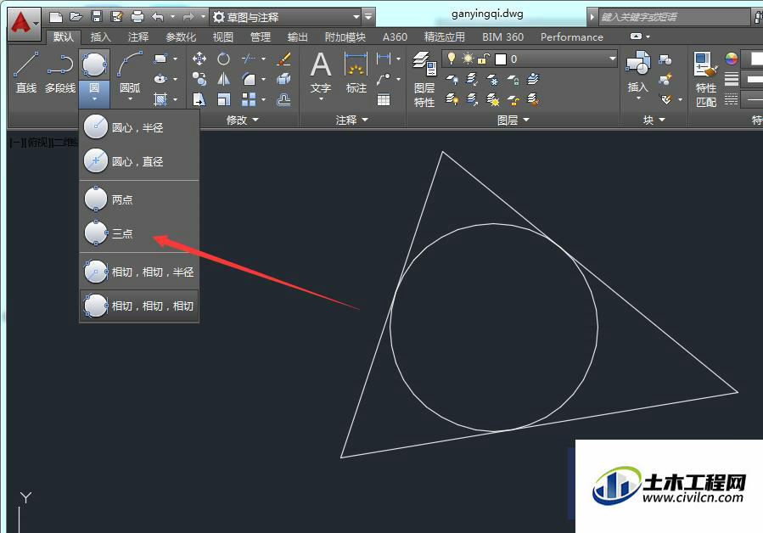Click the Mirror tool icon
The height and width of the screenshot is (533, 763).
pyautogui.click(x=223, y=79)
